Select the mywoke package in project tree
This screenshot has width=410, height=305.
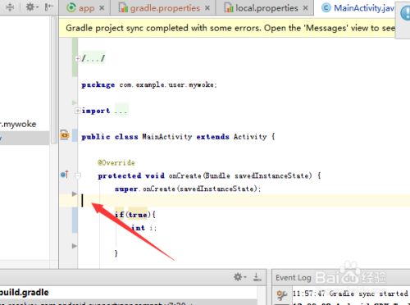18,124
